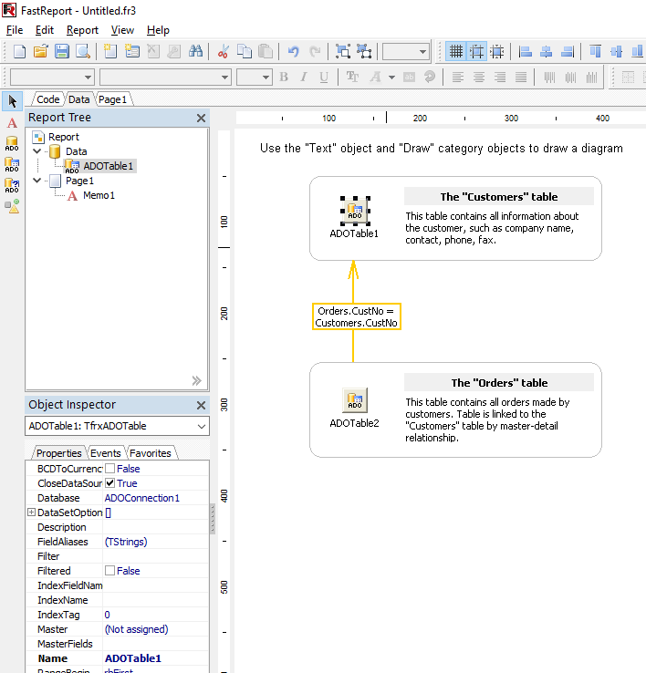Expand the DataSetOptions property
Image resolution: width=646 pixels, height=673 pixels.
(x=31, y=513)
